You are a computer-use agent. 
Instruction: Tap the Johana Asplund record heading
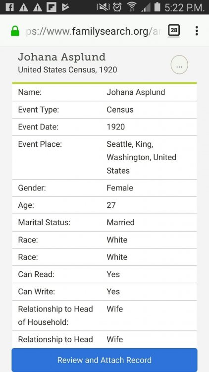62,57
